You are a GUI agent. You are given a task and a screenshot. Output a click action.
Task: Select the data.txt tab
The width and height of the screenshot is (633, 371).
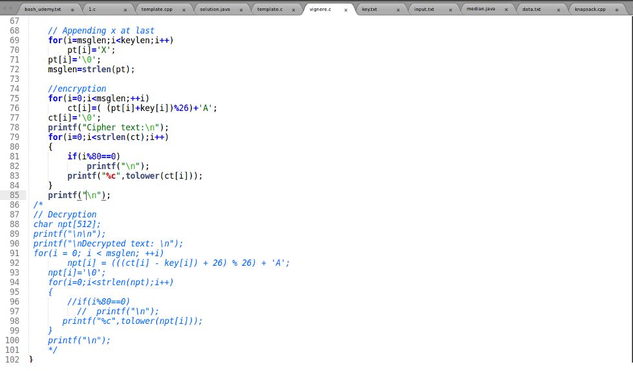click(531, 10)
